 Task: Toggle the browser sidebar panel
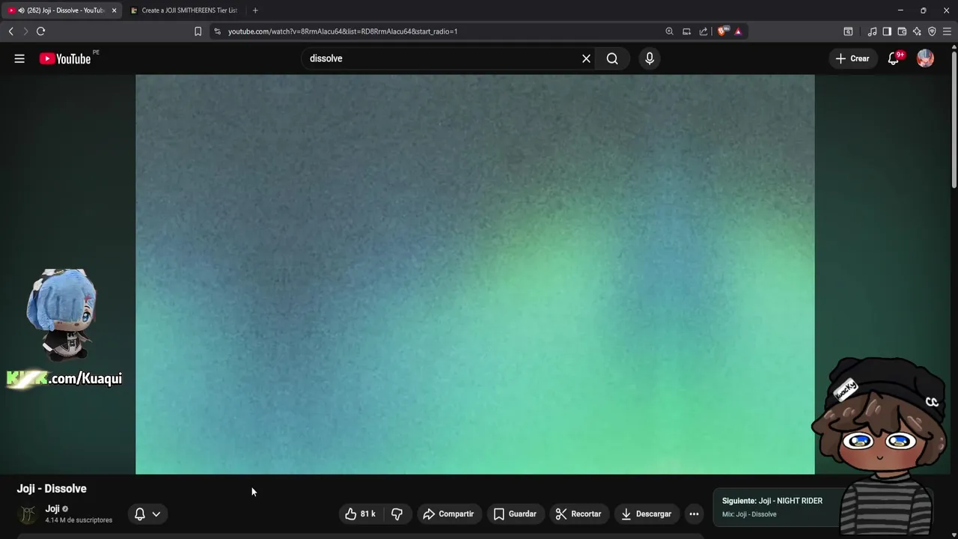tap(887, 31)
